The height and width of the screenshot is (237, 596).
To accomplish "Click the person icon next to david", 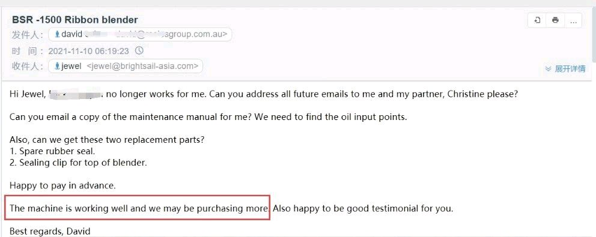I will pos(58,34).
